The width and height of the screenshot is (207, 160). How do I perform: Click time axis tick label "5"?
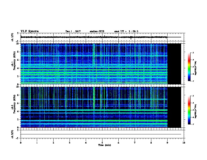[102, 142]
